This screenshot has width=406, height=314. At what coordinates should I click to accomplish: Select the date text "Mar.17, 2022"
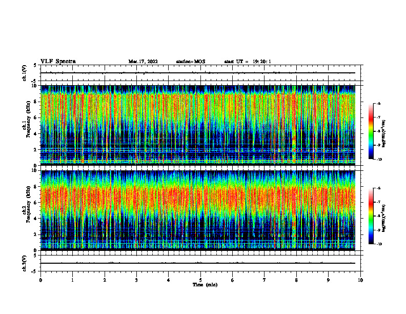click(143, 62)
